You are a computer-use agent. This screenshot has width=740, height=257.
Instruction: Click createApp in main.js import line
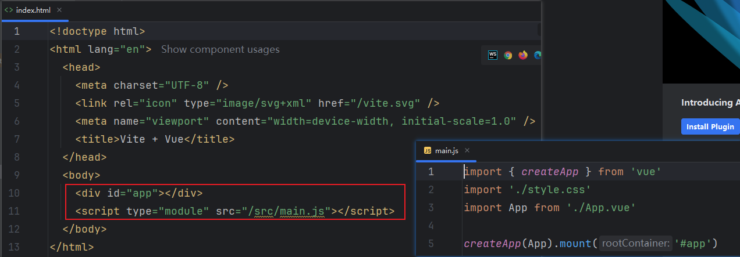tap(550, 172)
